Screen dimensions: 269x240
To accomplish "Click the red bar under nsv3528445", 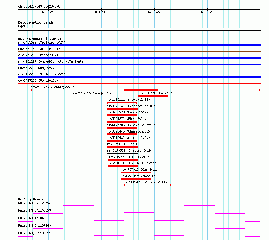I will pyautogui.click(x=122, y=134).
